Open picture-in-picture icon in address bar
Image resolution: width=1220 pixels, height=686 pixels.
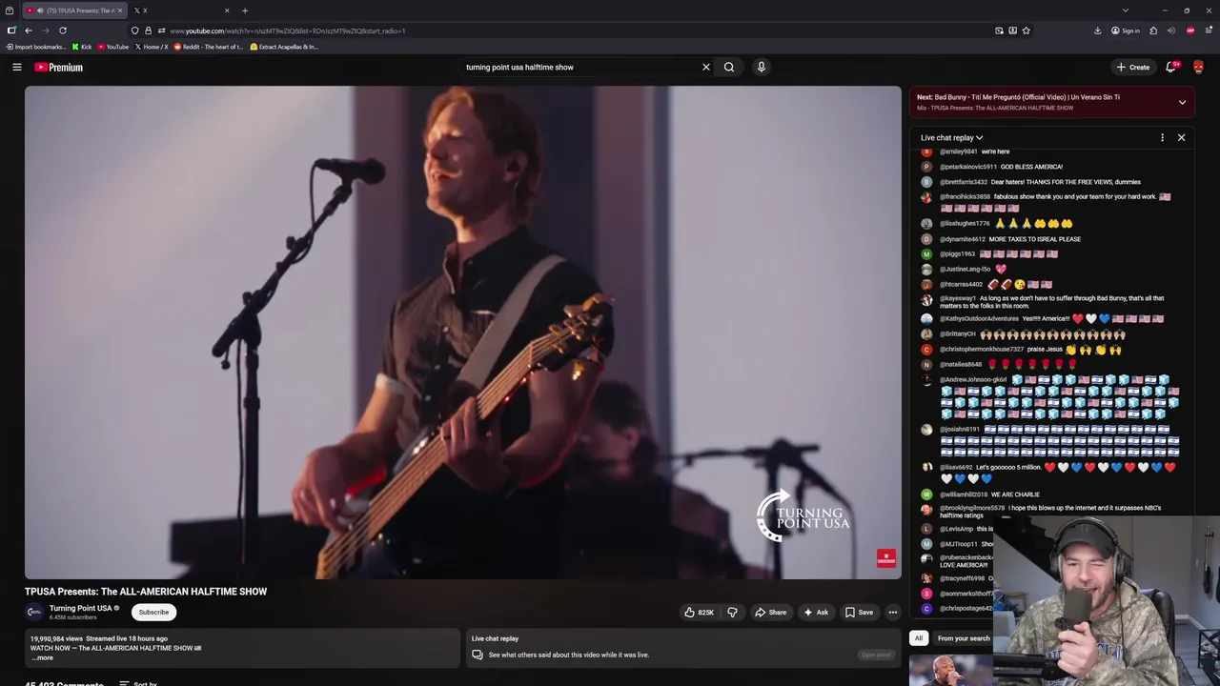[999, 30]
